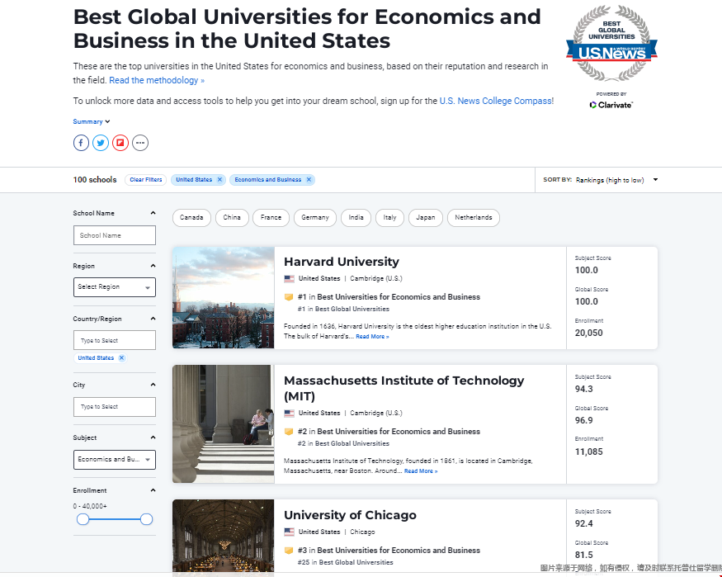Click the flag icon beside Harvard's United States
The height and width of the screenshot is (577, 722).
click(289, 279)
